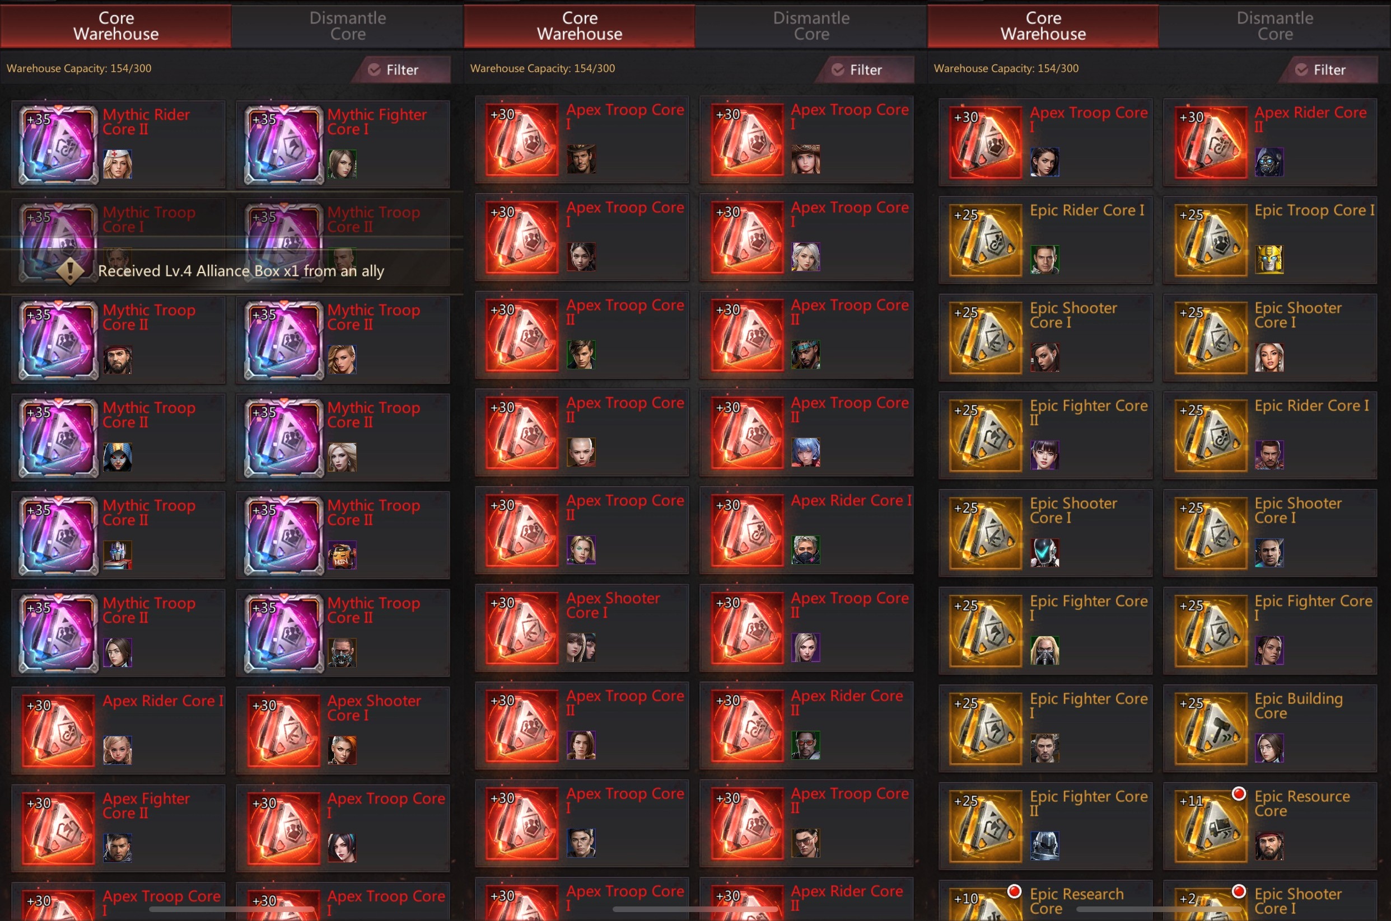The image size is (1391, 921).
Task: Toggle the Filter checkmark in the left panel
Action: [374, 70]
